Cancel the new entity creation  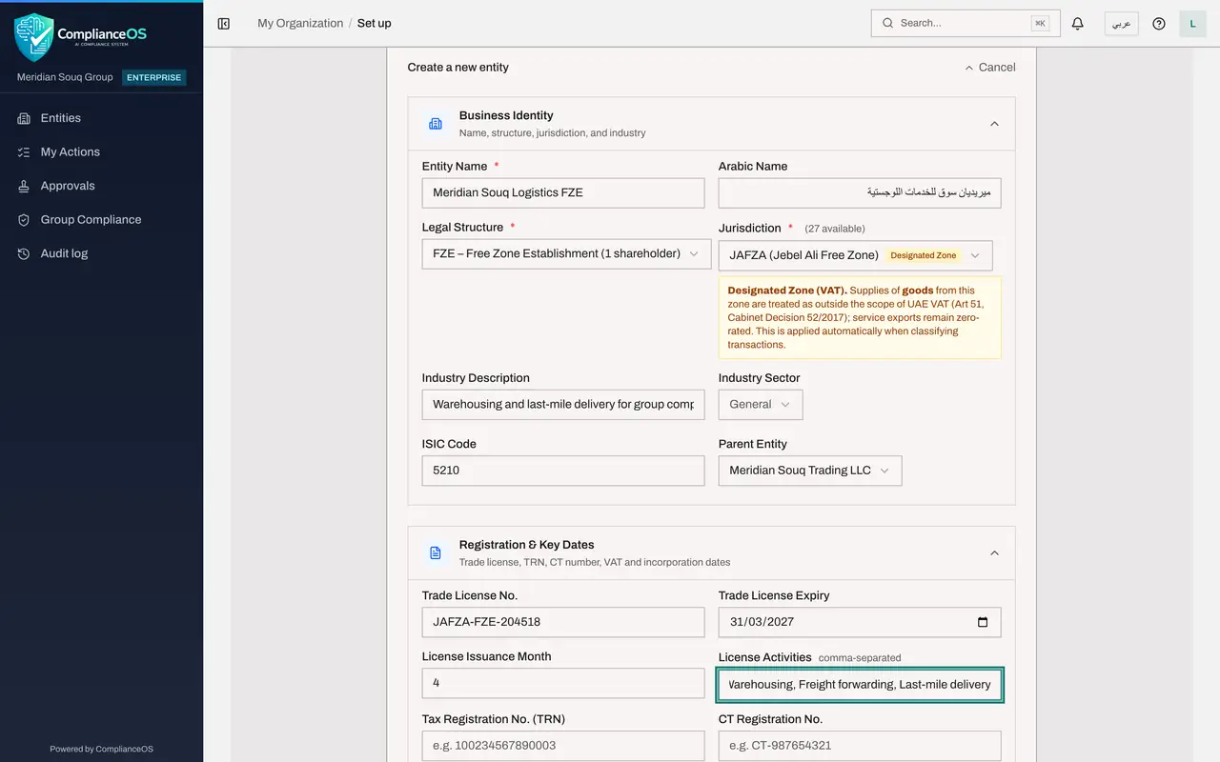coord(989,68)
